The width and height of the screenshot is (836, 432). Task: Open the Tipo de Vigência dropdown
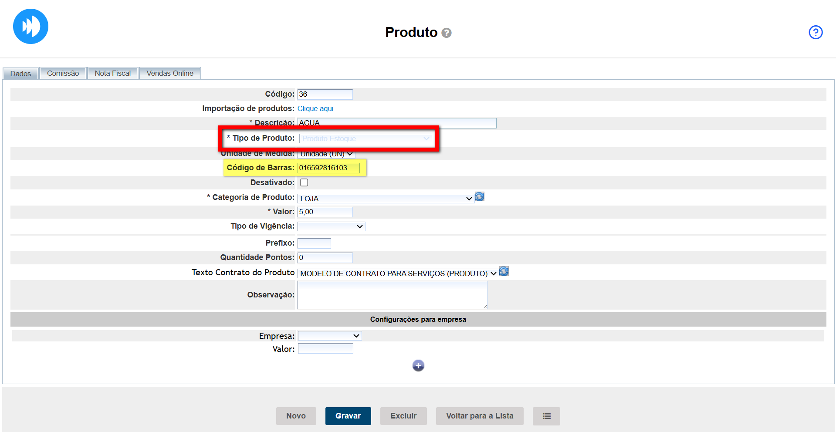(331, 226)
